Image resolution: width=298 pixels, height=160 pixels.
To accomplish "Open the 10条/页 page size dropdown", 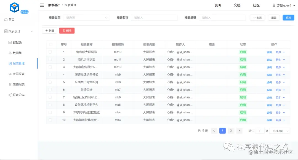I will point(280,131).
